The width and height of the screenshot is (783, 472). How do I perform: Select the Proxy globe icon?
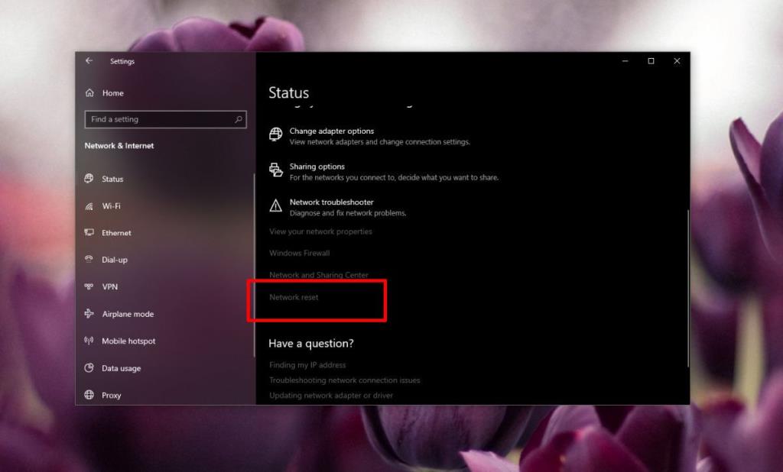tap(90, 395)
